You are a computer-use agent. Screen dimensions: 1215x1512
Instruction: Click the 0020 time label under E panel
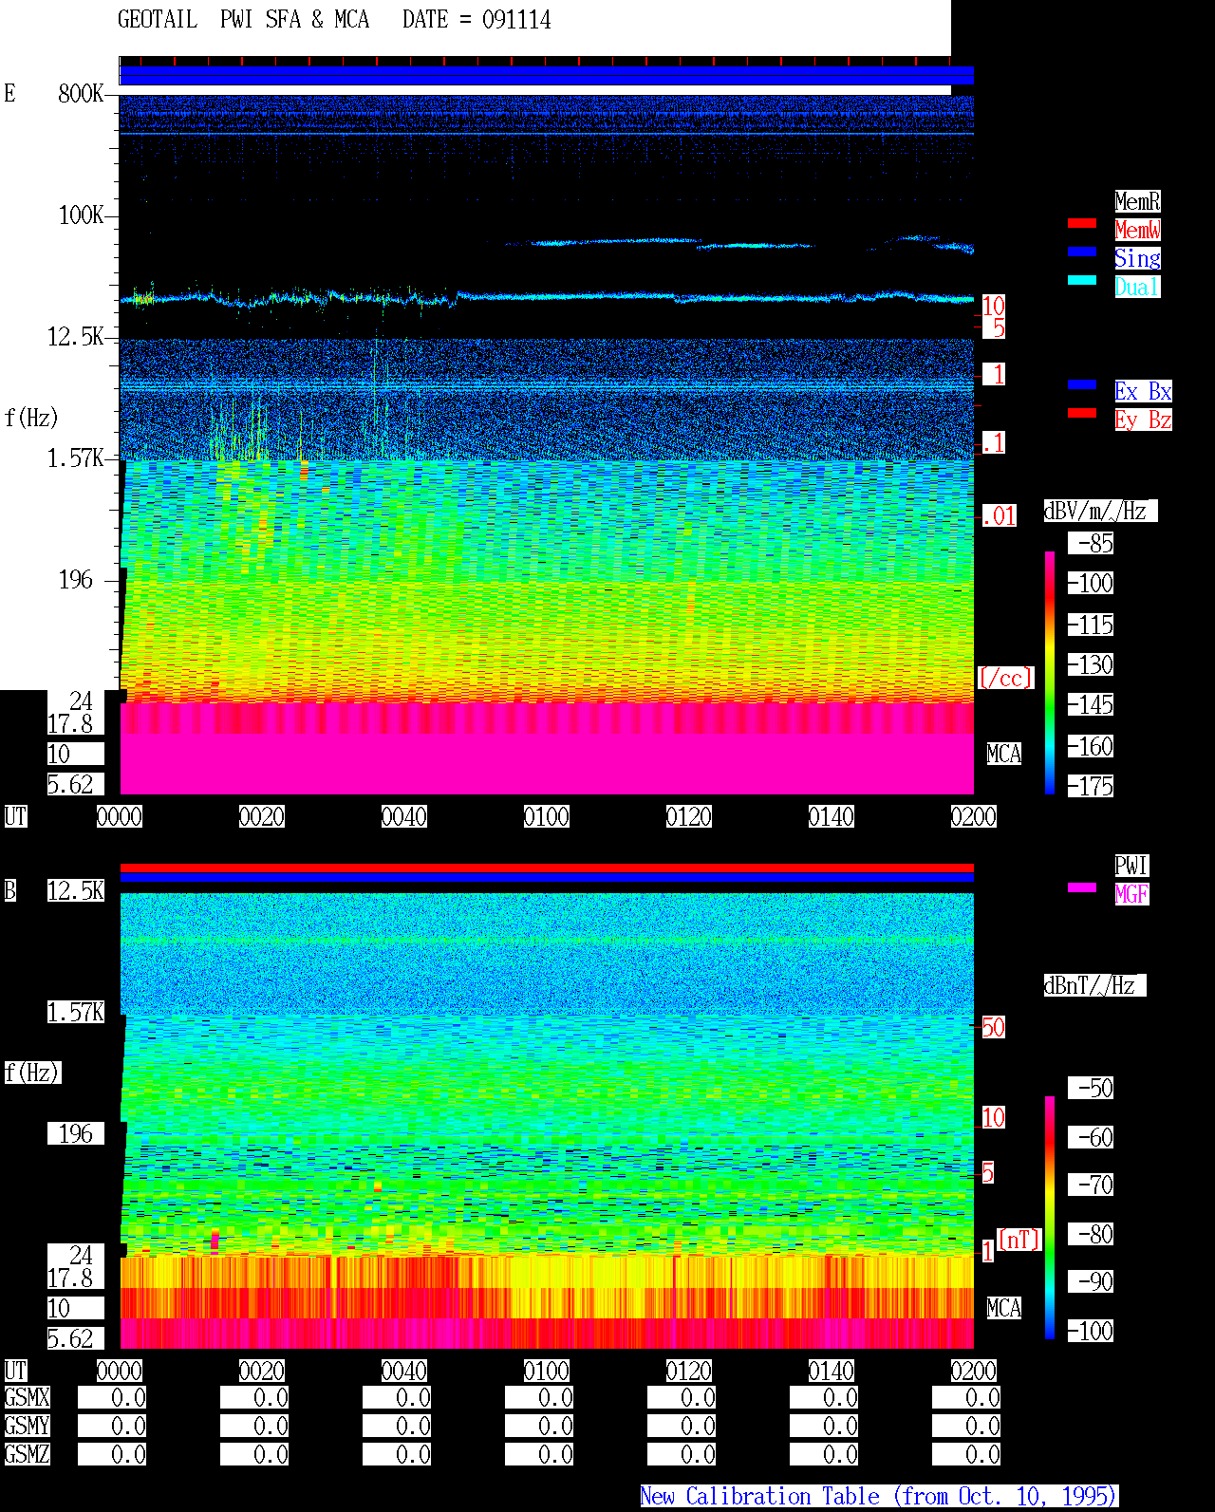[x=262, y=817]
